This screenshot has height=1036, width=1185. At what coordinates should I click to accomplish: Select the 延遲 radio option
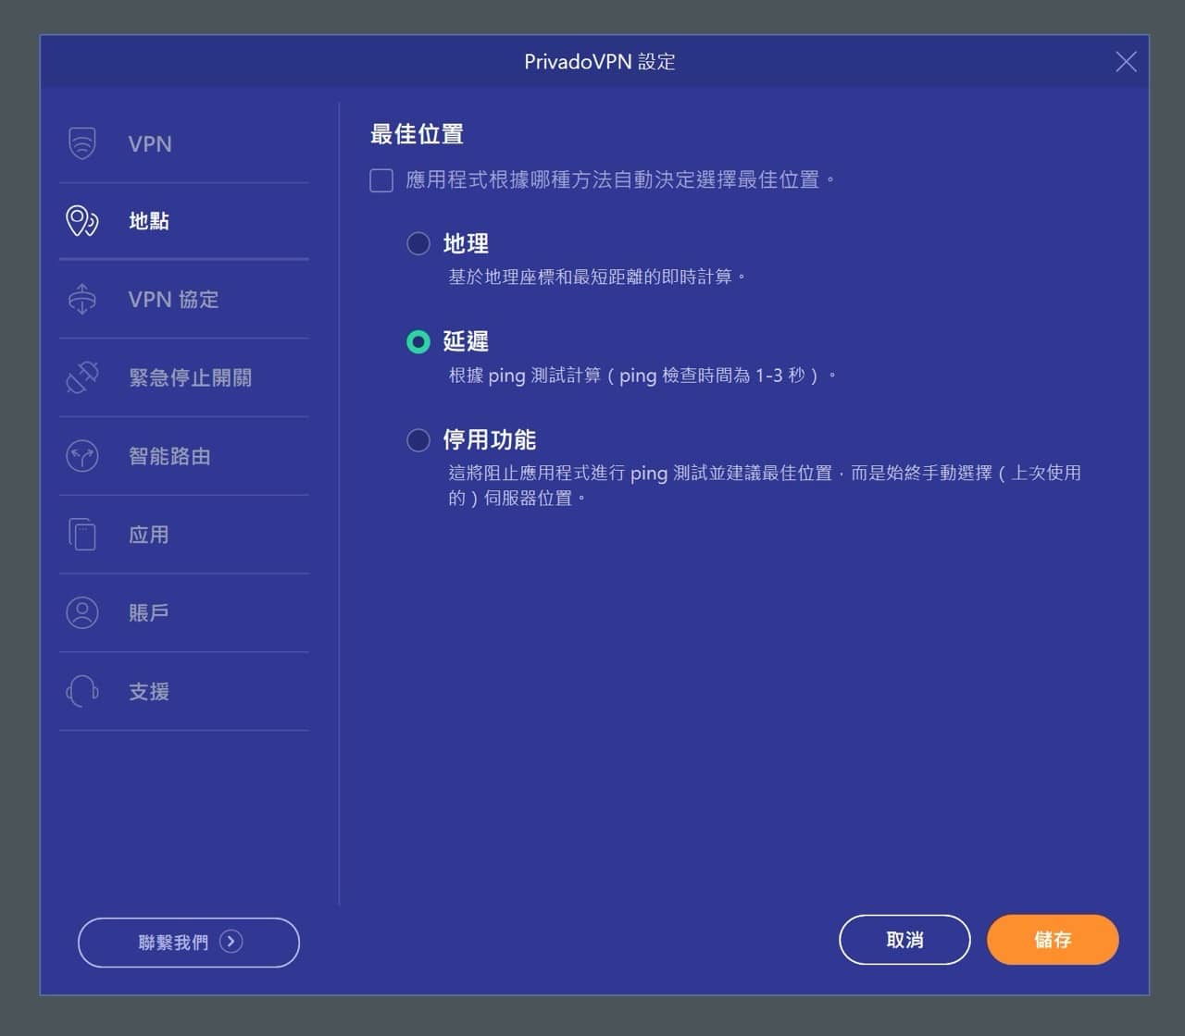click(x=418, y=342)
